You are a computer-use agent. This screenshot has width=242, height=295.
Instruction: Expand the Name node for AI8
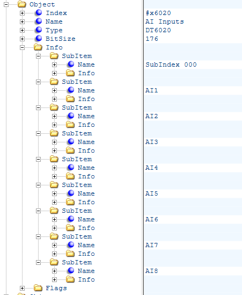point(54,271)
